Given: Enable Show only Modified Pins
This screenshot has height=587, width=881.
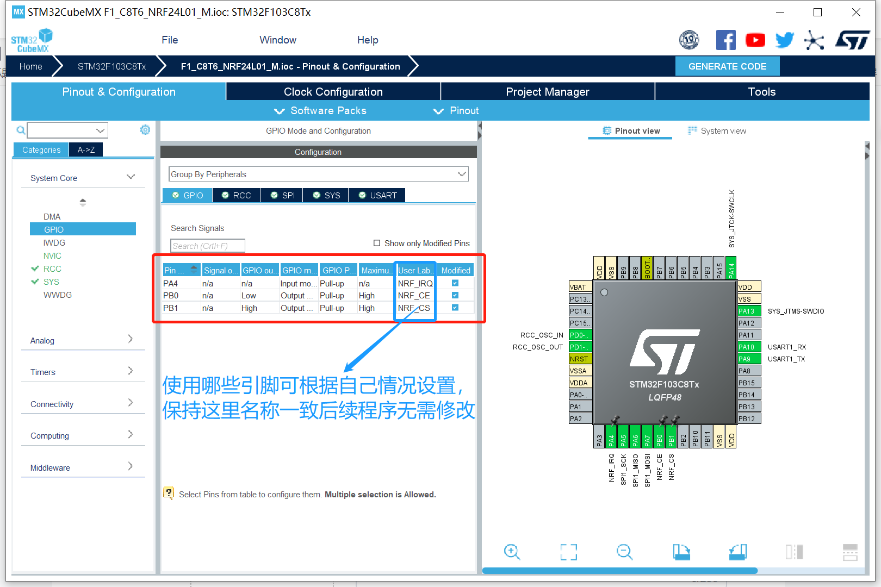Looking at the screenshot, I should (376, 243).
